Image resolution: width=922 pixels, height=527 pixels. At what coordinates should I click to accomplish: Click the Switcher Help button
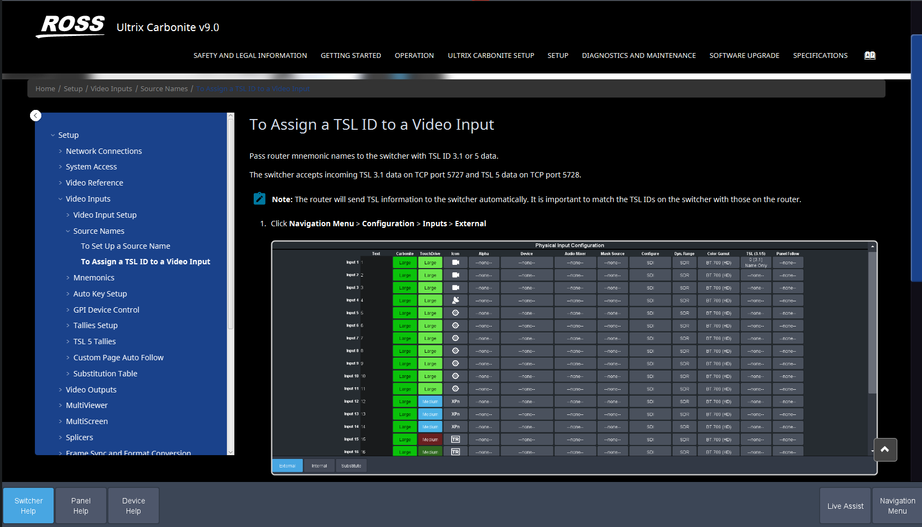click(28, 506)
